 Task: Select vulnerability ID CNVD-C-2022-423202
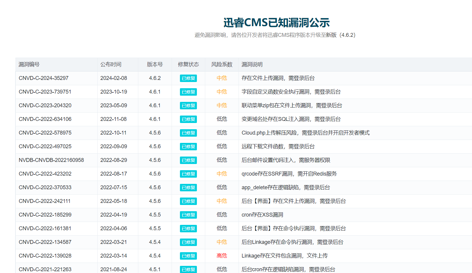click(45, 174)
